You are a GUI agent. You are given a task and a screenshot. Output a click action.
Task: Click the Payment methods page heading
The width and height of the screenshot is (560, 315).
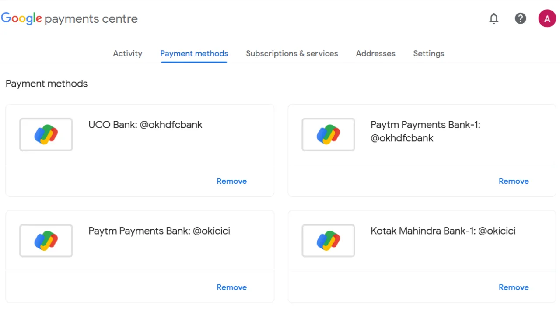[x=46, y=84]
